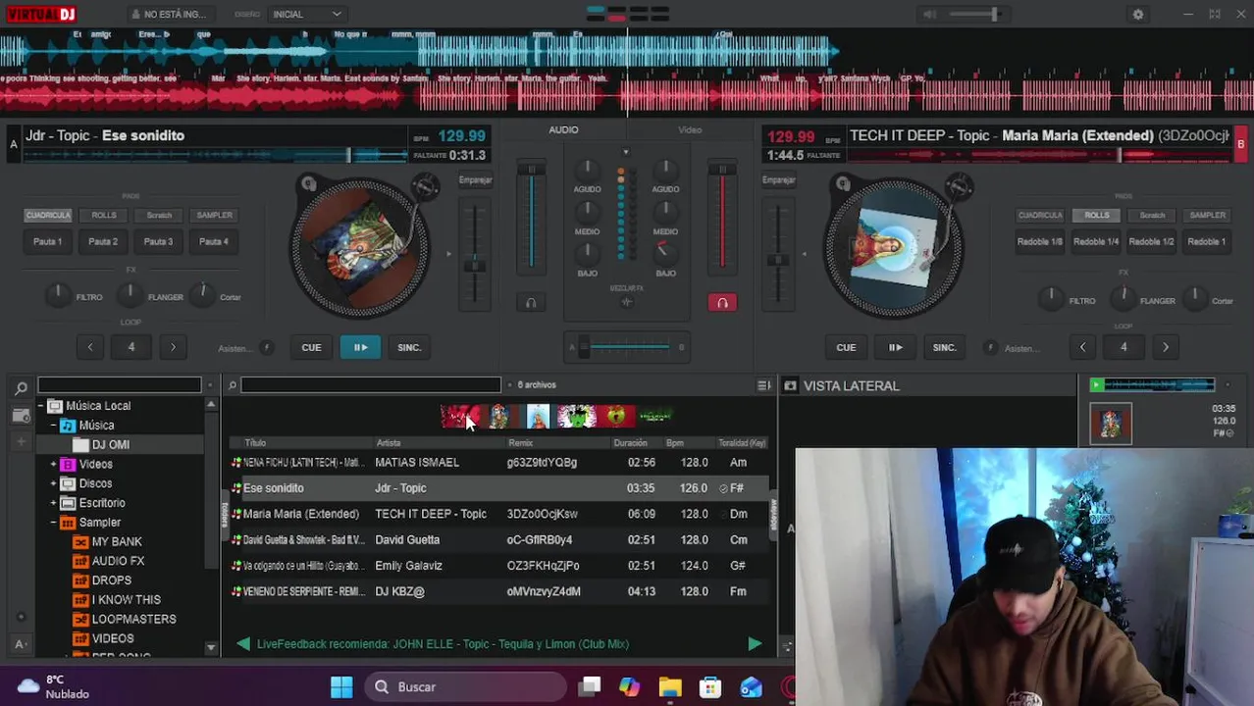Image resolution: width=1254 pixels, height=706 pixels.
Task: Trigger Pauta 1 pad on deck A
Action: pyautogui.click(x=48, y=242)
